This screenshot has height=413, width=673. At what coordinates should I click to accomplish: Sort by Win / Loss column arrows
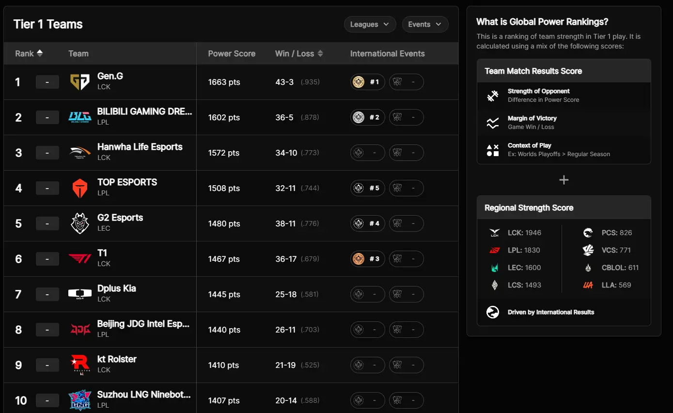320,53
